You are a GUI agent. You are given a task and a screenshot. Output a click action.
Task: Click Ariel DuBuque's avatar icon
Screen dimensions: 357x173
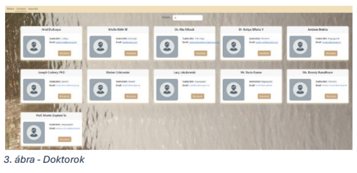34,47
